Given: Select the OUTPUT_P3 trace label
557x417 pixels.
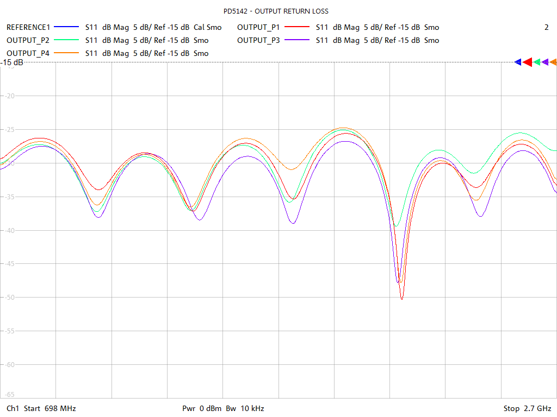Looking at the screenshot, I should (258, 40).
